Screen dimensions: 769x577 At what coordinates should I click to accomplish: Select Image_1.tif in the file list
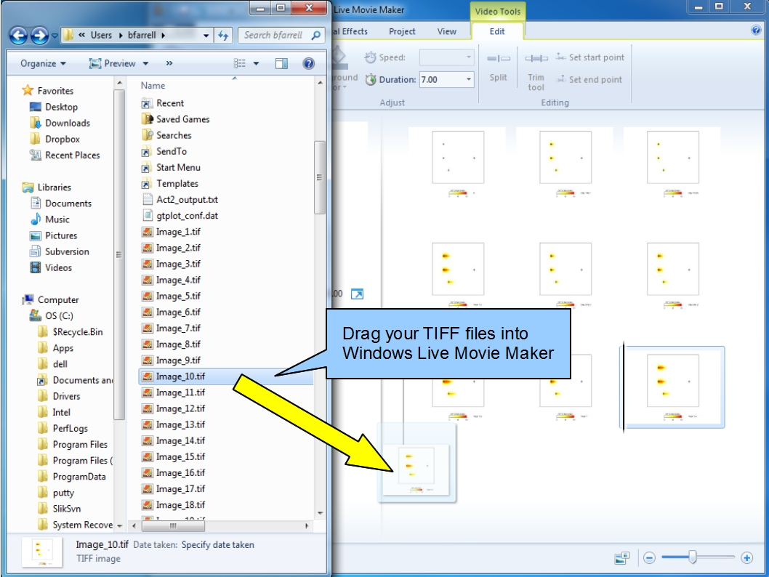click(x=178, y=232)
